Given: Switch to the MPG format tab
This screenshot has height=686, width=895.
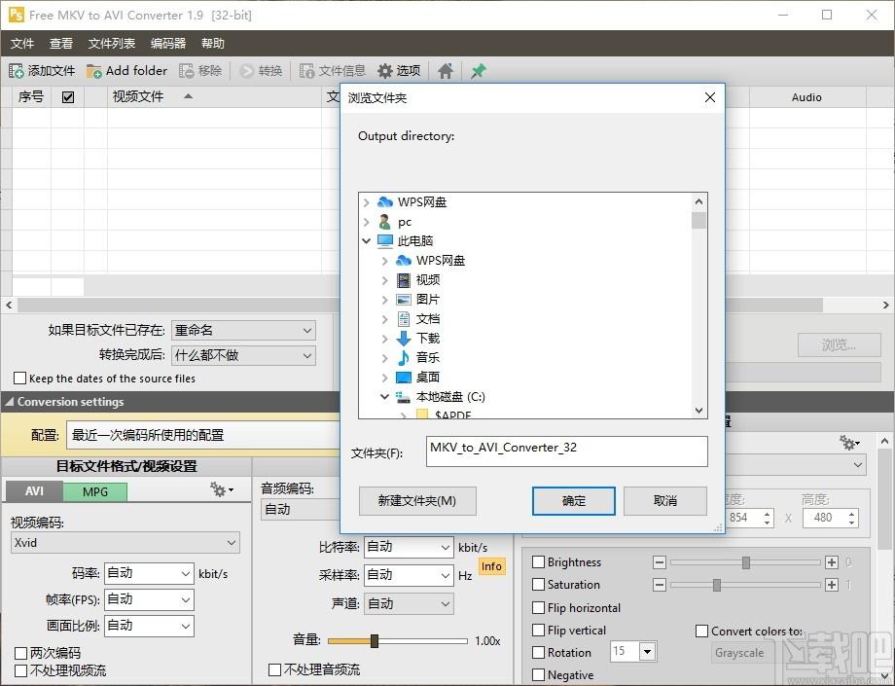Looking at the screenshot, I should pyautogui.click(x=94, y=491).
